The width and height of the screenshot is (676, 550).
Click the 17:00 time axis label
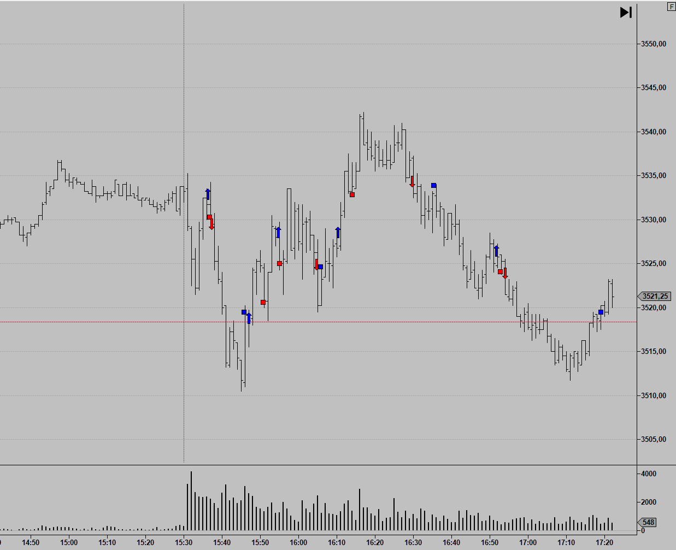click(528, 542)
